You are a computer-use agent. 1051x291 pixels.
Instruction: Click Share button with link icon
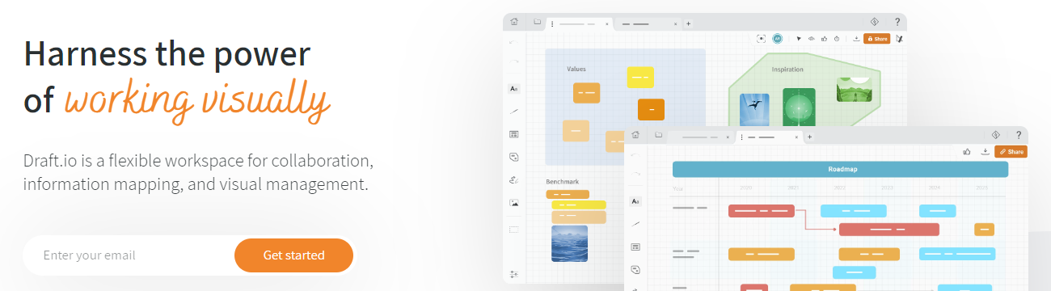pos(1011,151)
